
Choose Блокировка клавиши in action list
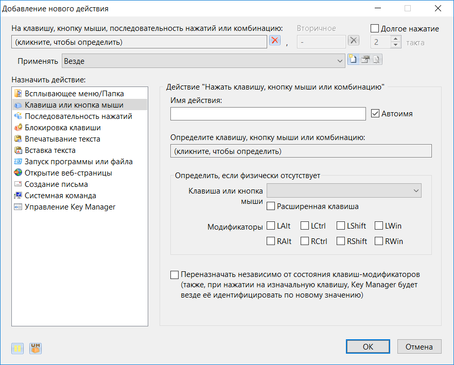pyautogui.click(x=62, y=128)
